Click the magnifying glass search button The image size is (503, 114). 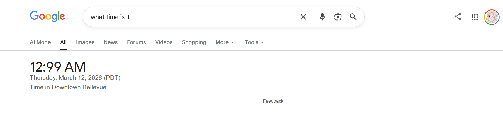click(x=353, y=17)
